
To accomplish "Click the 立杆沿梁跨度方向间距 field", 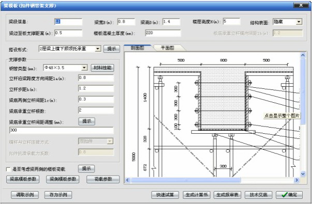I will [x=96, y=78].
